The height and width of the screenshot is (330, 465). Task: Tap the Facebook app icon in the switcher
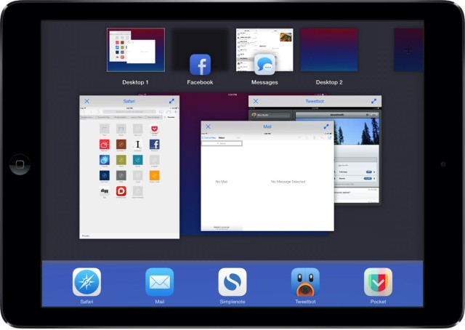point(201,65)
